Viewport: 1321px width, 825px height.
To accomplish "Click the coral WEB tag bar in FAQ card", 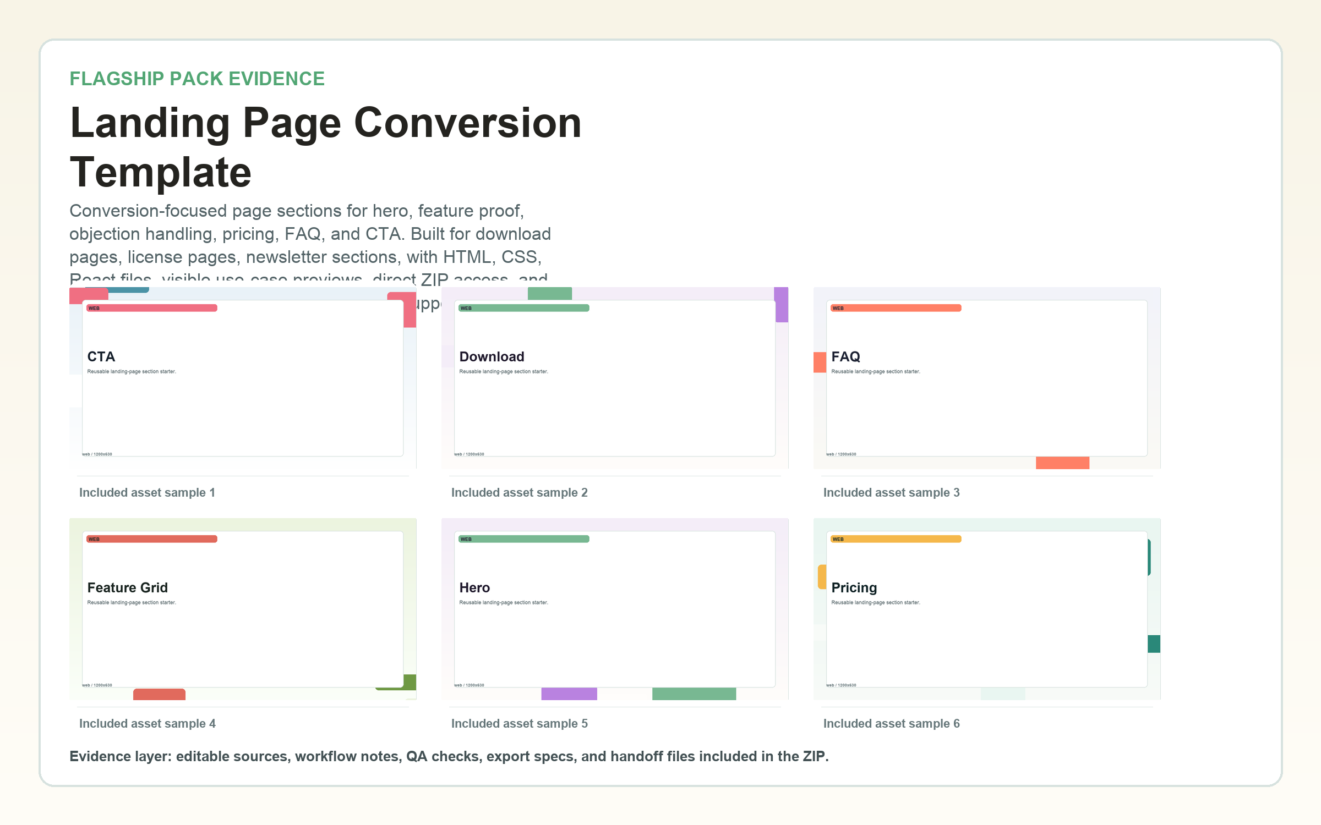I will coord(896,308).
